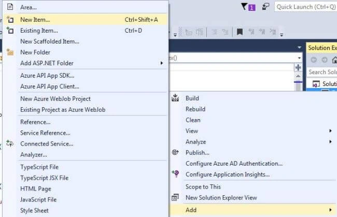Expand the View submenu arrow

[330, 131]
